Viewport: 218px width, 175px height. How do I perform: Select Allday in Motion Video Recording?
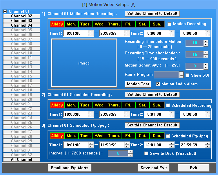(x=57, y=24)
